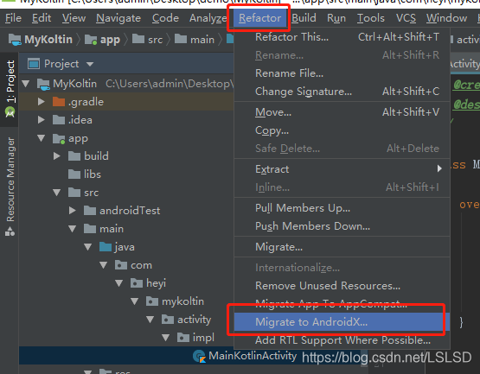Select Rename File... from Refactor menu

click(342, 73)
